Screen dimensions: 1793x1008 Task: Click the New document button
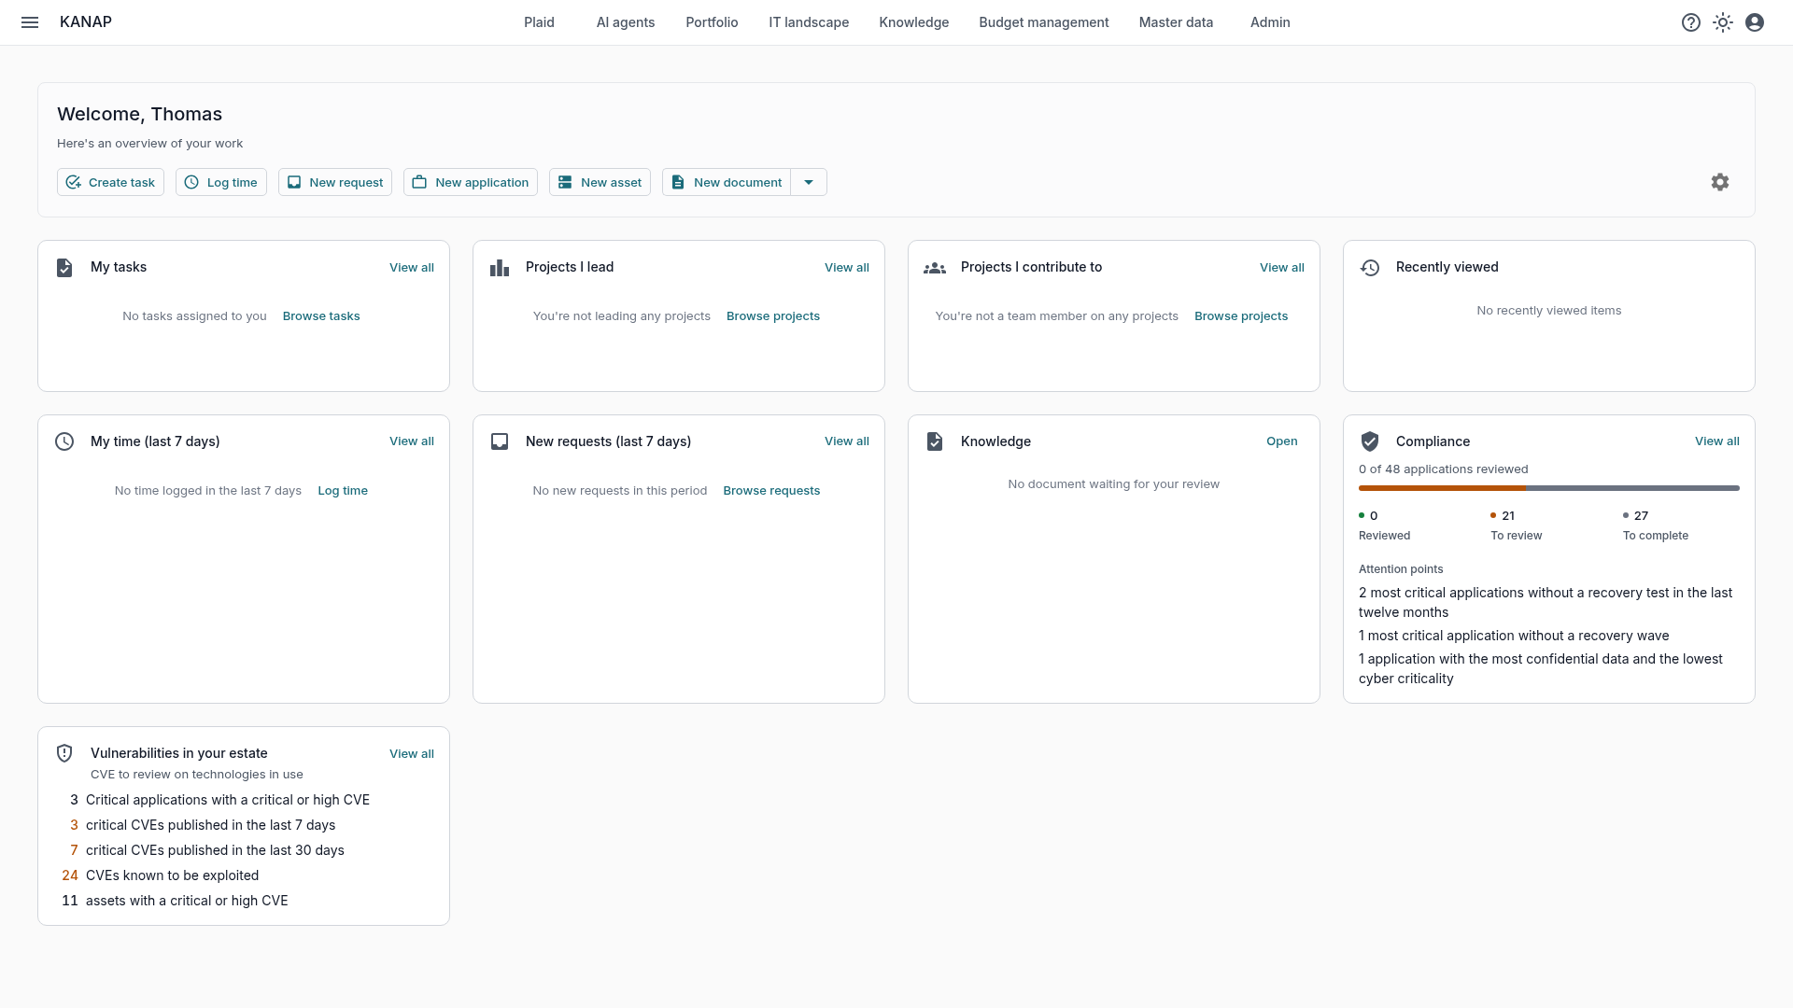tap(727, 182)
